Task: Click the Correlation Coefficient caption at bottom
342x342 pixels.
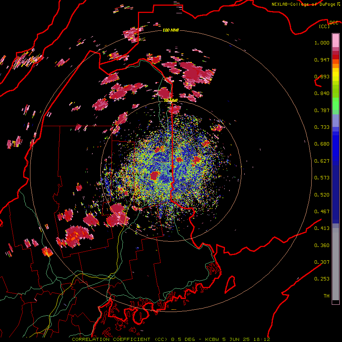Action: tap(171, 339)
